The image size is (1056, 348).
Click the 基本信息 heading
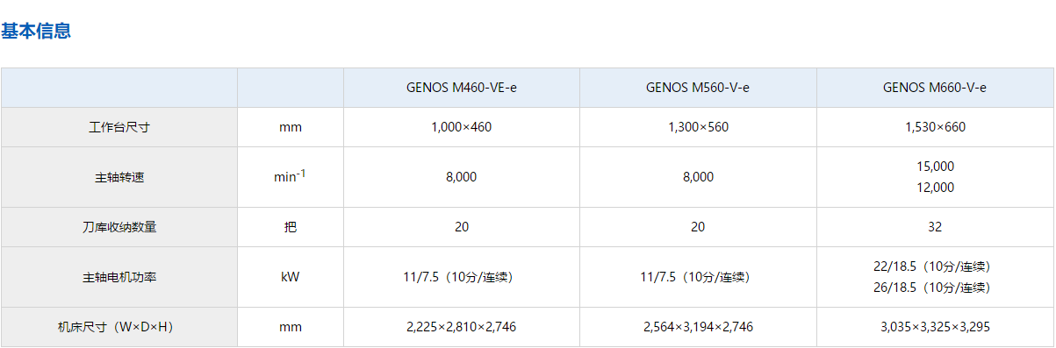pyautogui.click(x=36, y=32)
